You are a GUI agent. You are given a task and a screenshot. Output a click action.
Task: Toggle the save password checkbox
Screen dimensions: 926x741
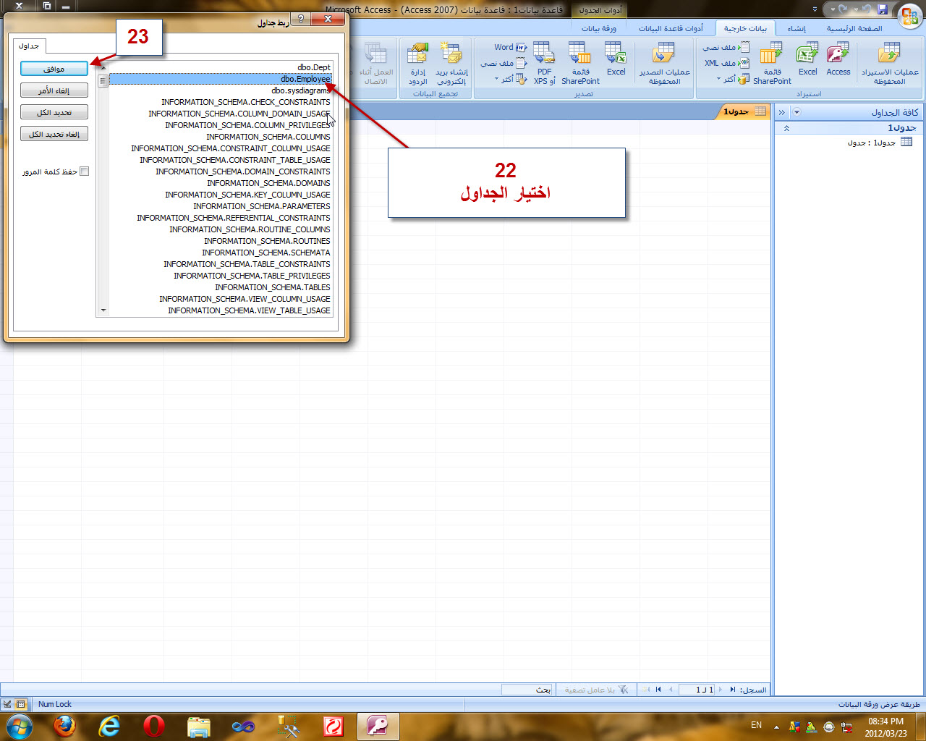click(x=84, y=172)
